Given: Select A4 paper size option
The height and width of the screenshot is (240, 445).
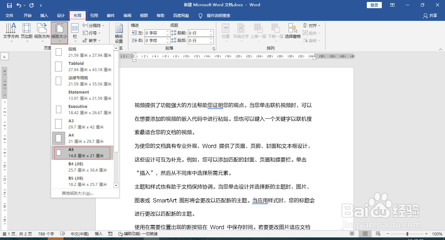Looking at the screenshot, I should 83,138.
